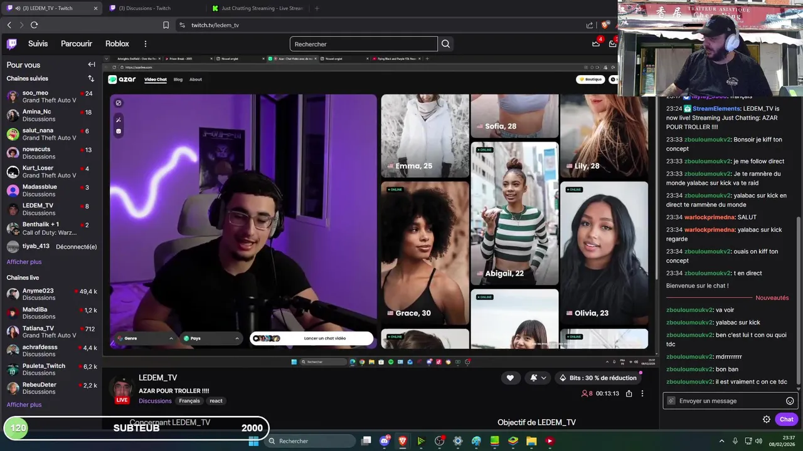Open a new browser tab
This screenshot has height=451, width=803.
[317, 8]
